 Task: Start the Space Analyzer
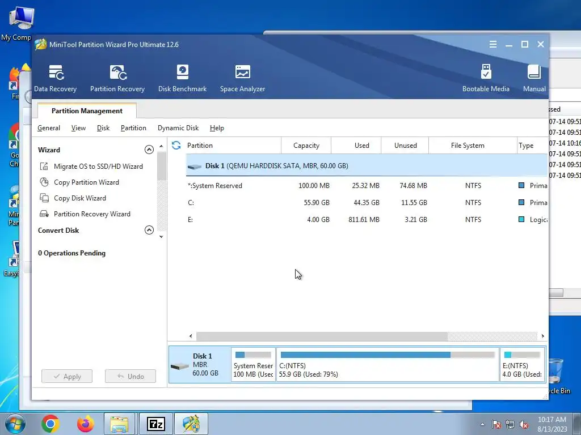click(x=242, y=78)
